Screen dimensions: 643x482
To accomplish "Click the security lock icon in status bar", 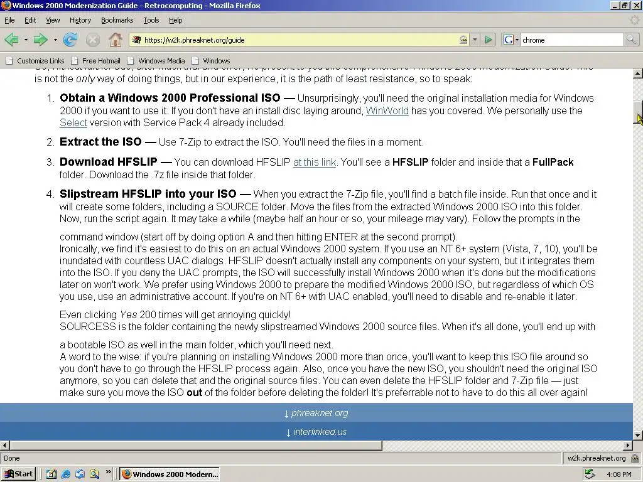I will (x=635, y=458).
